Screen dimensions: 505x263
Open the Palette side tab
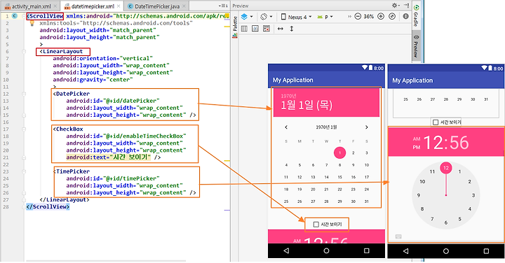(235, 27)
